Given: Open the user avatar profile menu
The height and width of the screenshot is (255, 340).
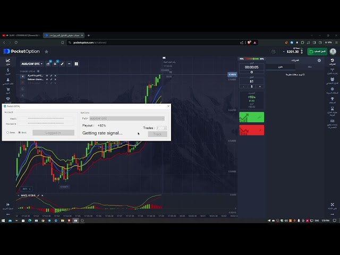Looking at the screenshot, I should [333, 52].
